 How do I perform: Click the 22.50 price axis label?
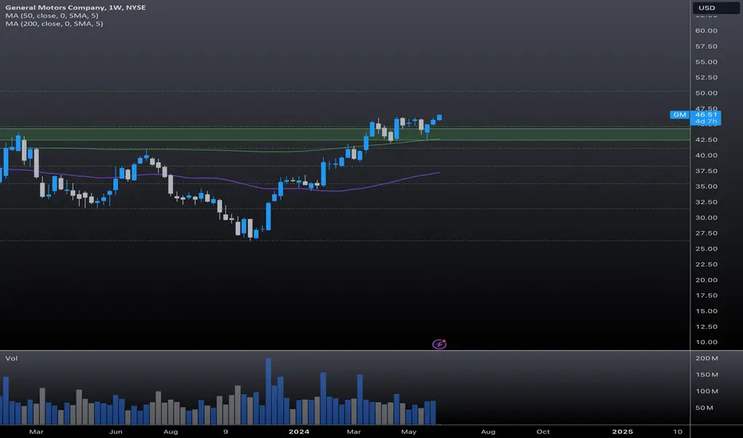point(706,264)
